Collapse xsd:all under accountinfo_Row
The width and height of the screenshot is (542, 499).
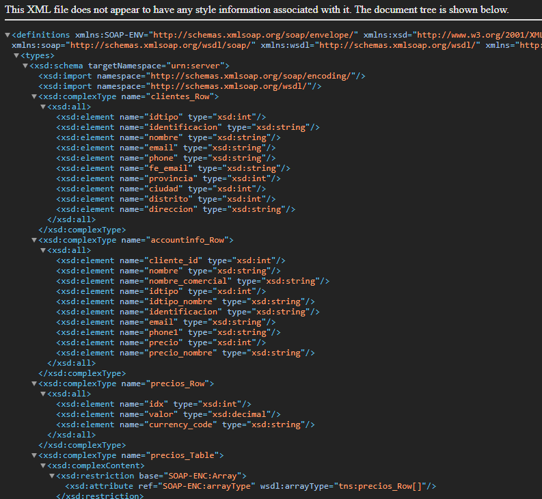(43, 250)
